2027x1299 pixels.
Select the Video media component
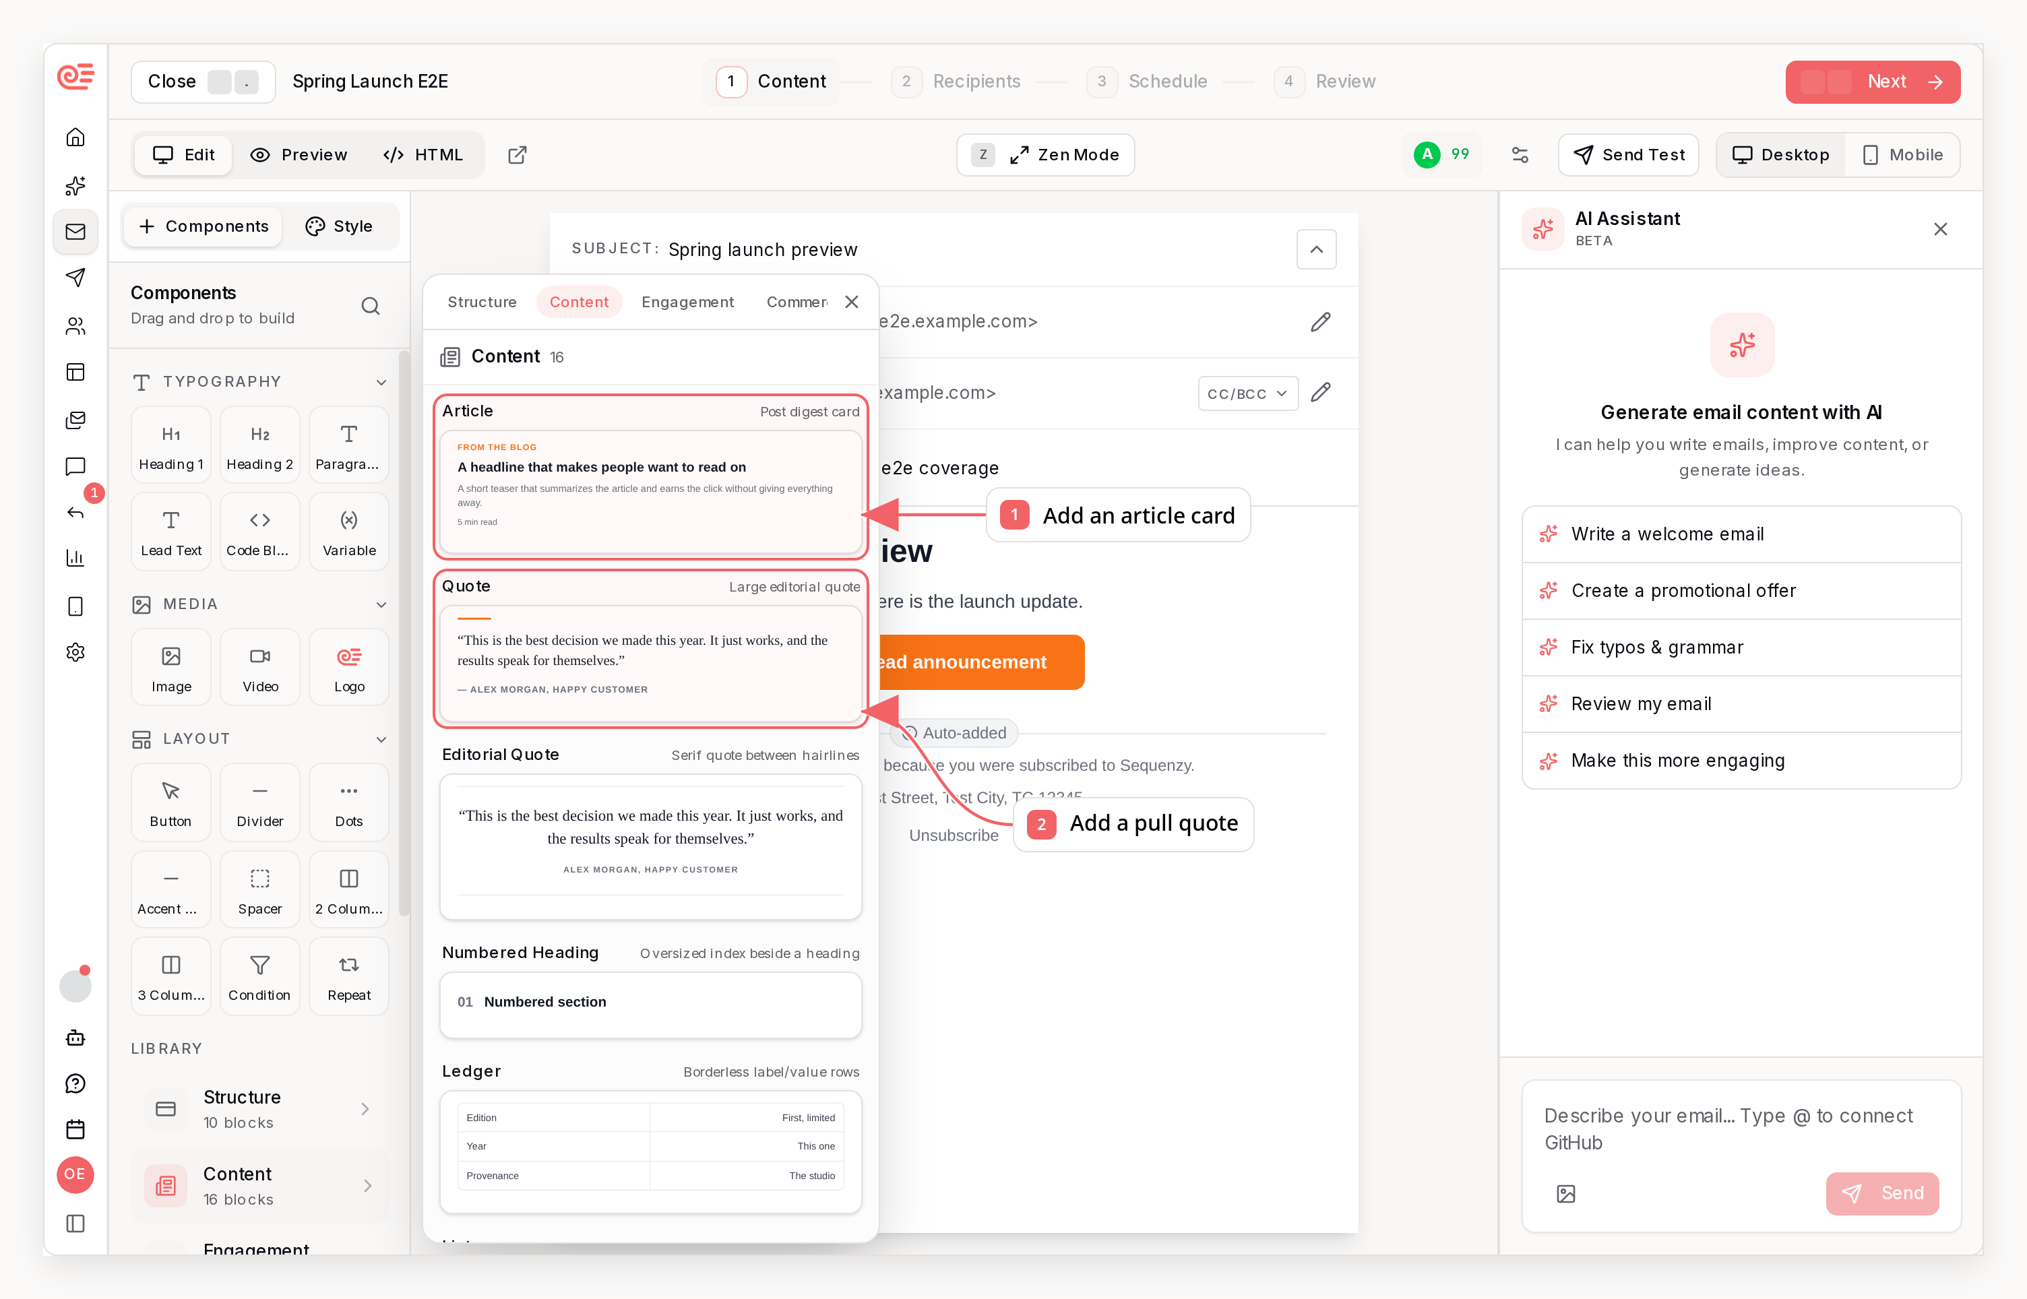coord(260,668)
